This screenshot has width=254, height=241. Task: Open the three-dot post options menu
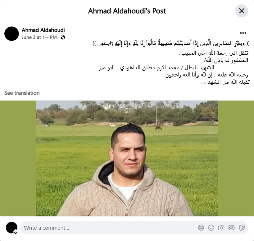coord(243,33)
